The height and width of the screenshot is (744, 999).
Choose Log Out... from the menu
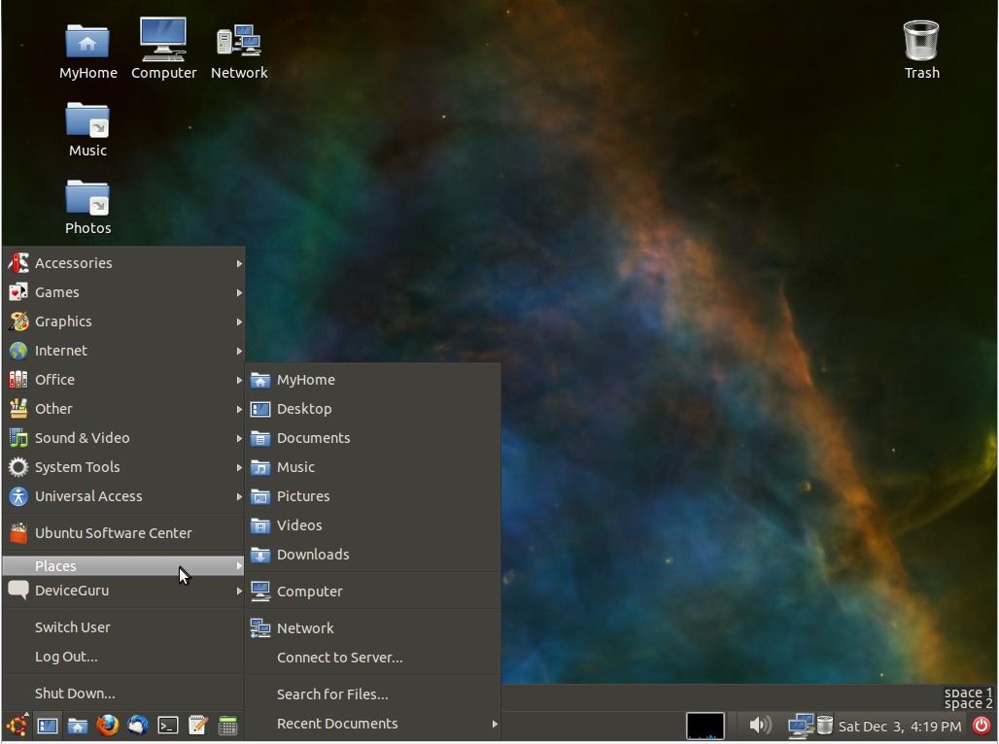coord(123,657)
